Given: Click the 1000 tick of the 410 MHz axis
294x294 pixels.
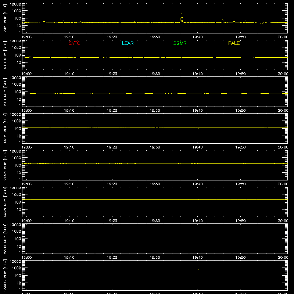Looking at the screenshot, I should pos(17,48).
